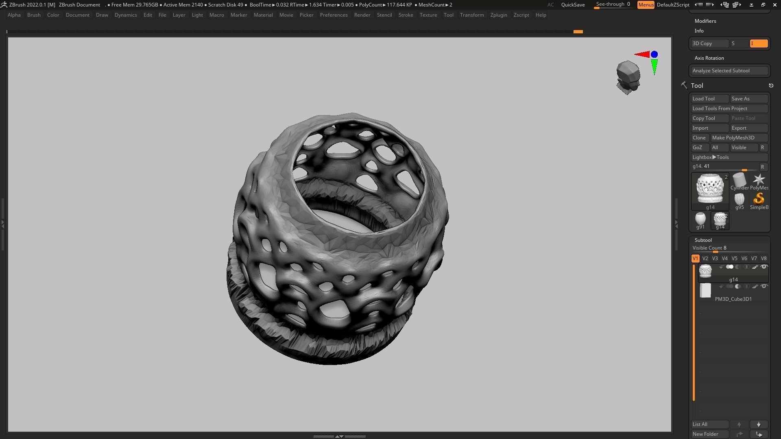Click Make PolyMesh3D button
781x439 pixels.
point(739,138)
